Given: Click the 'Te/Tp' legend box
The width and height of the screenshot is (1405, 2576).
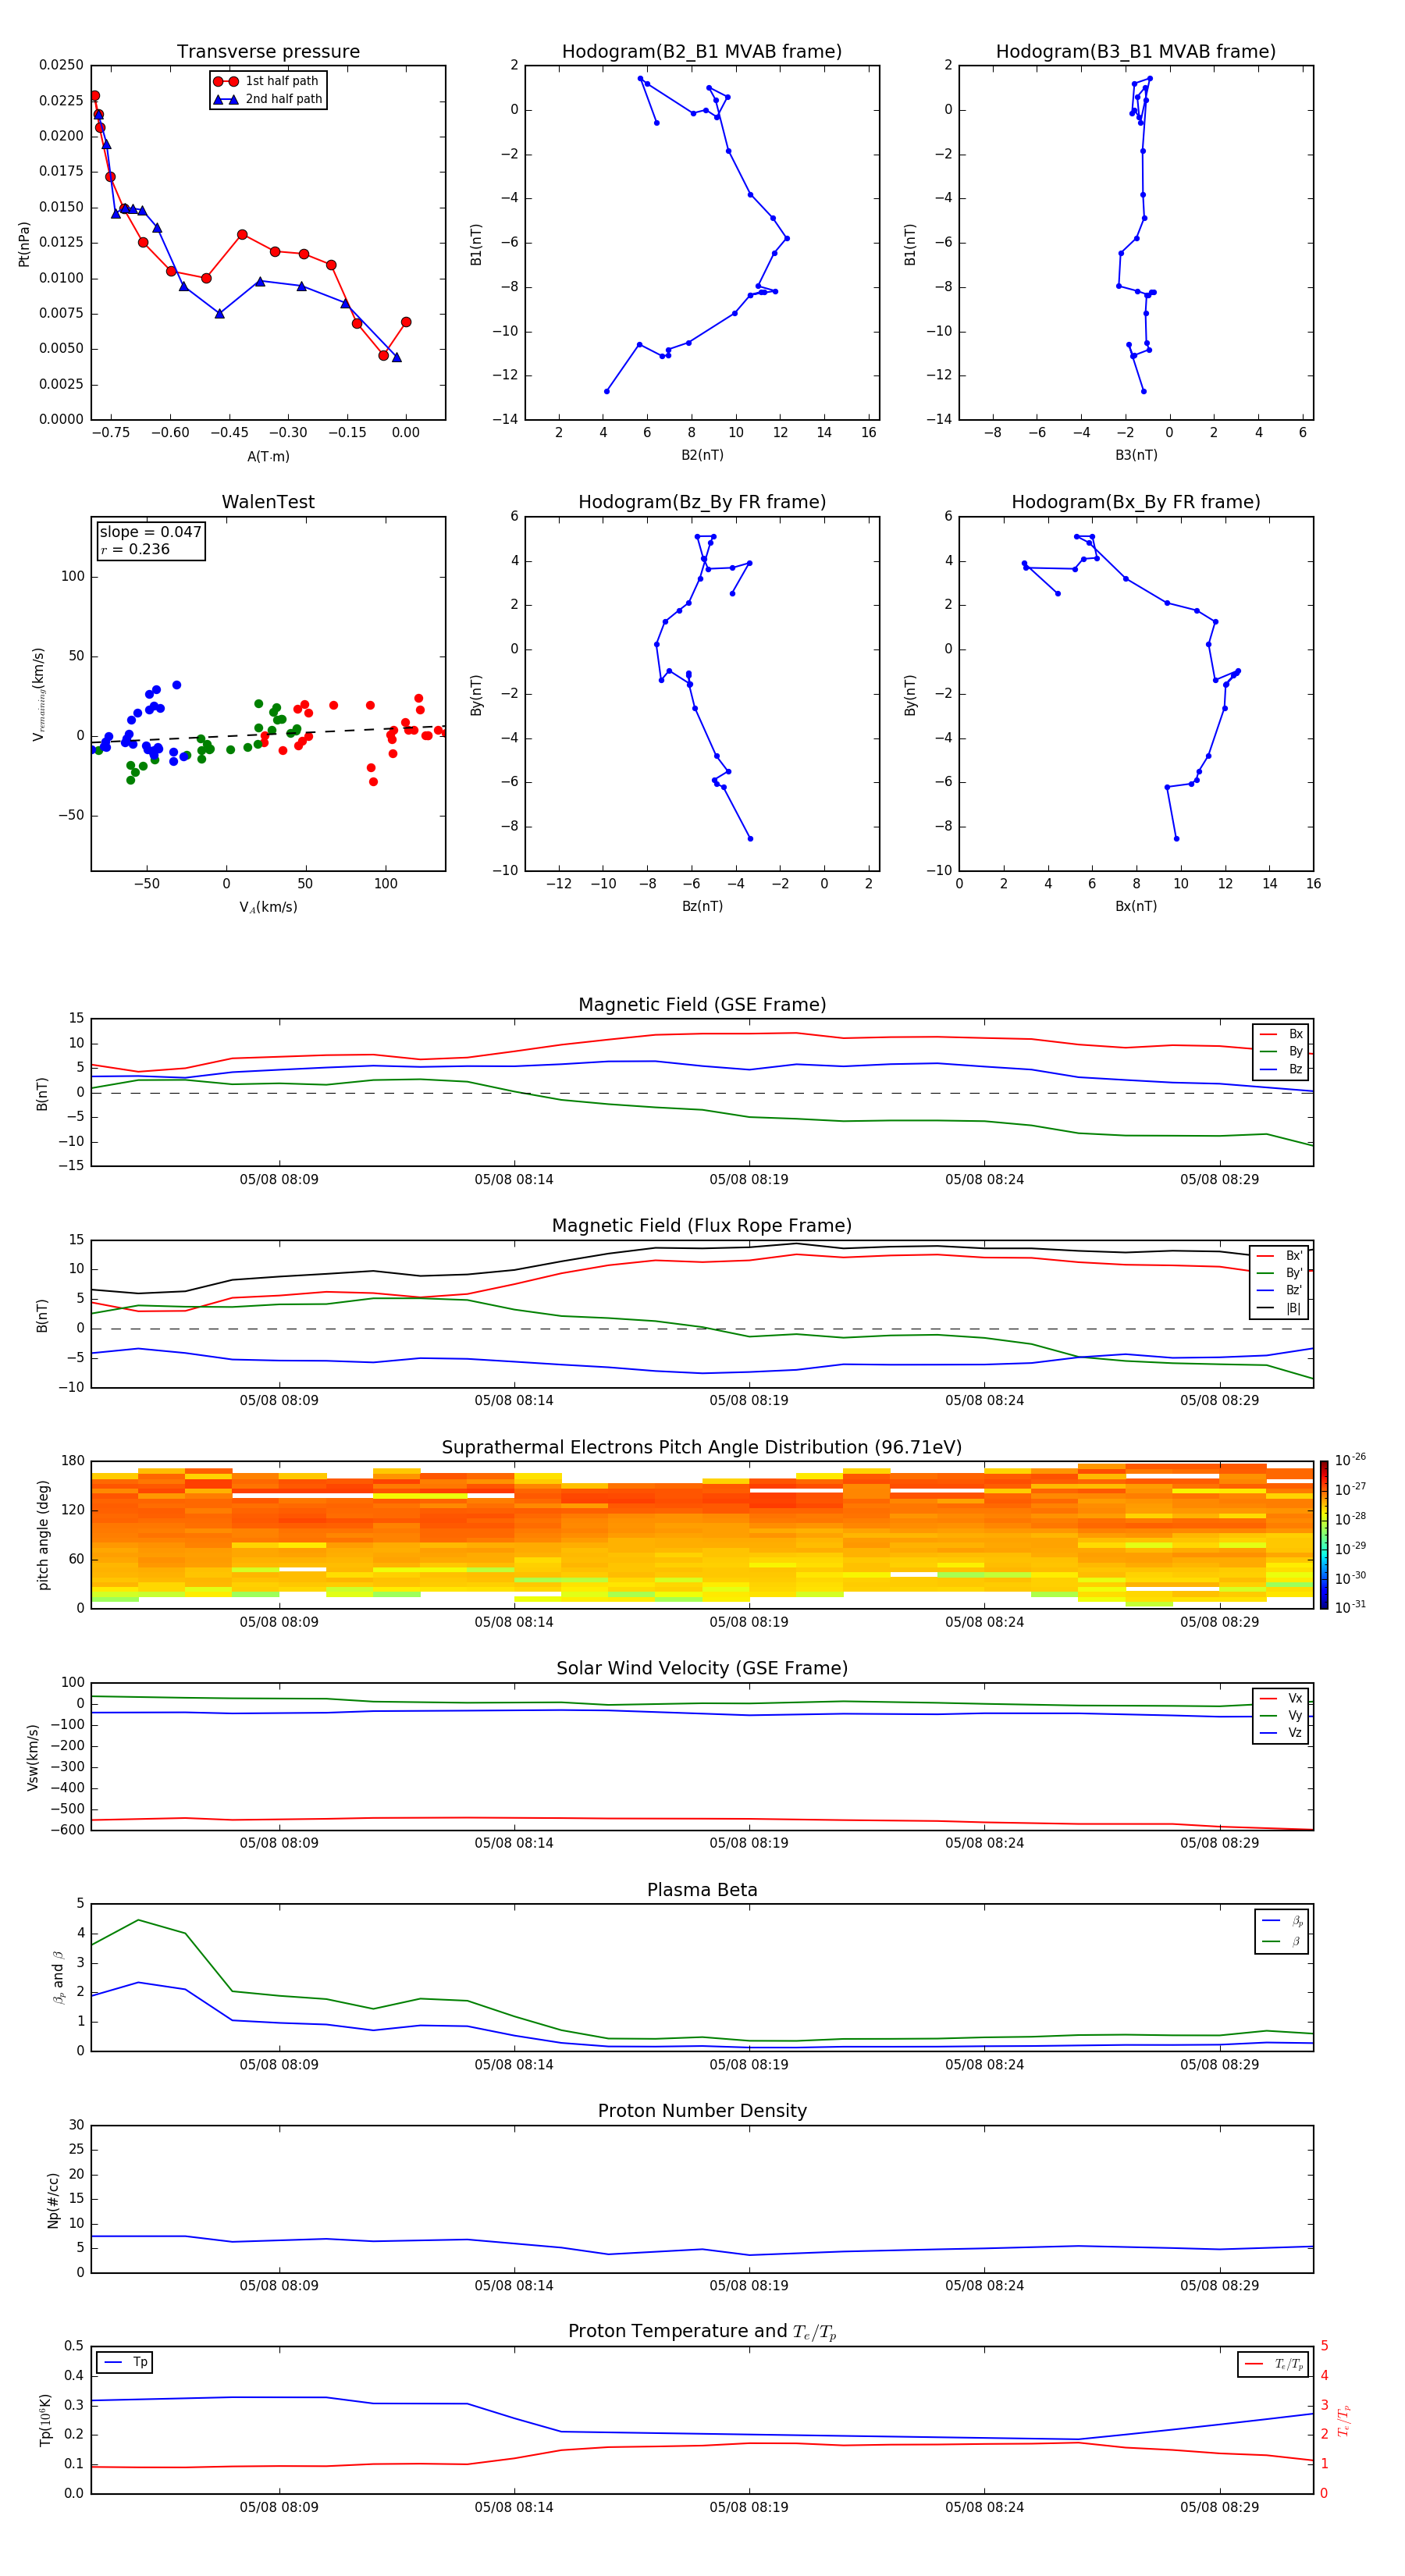Looking at the screenshot, I should (1273, 2364).
